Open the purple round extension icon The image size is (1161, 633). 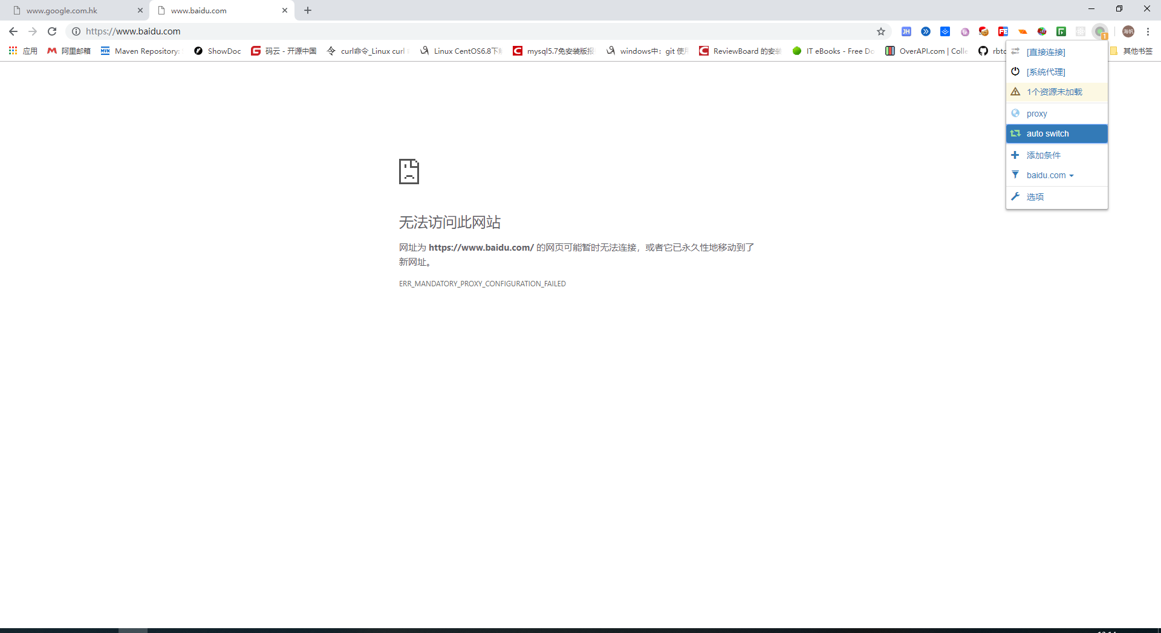click(965, 31)
